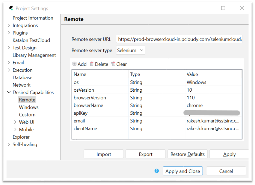Maximize the Project Settings window
This screenshot has height=185, width=255.
(223, 8)
